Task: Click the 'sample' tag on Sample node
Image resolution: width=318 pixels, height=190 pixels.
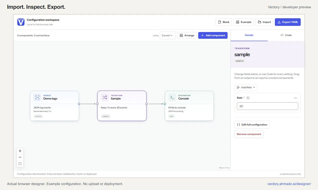Action: pyautogui.click(x=106, y=116)
